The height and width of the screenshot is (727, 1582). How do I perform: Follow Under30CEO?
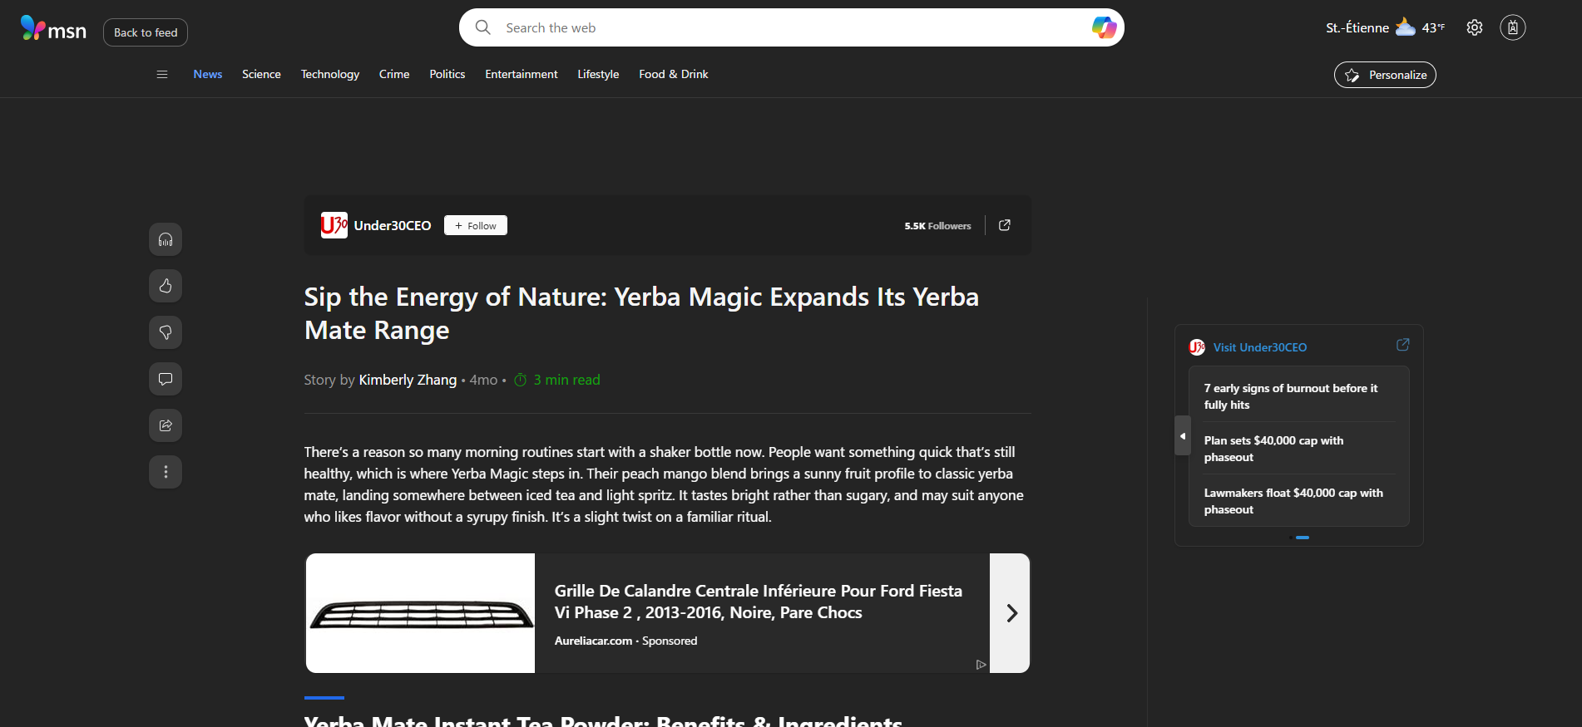pos(476,225)
